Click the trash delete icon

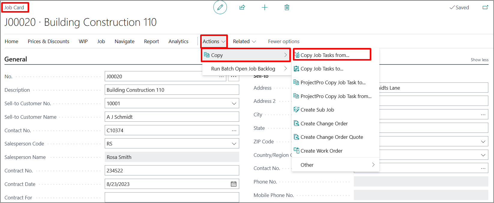click(287, 7)
